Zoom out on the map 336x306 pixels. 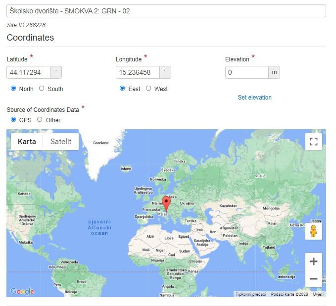[x=313, y=279]
